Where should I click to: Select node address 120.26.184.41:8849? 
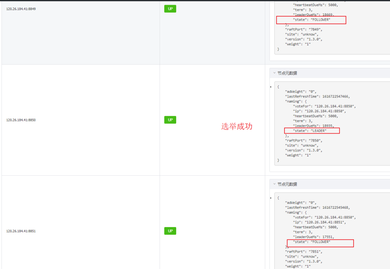click(21, 9)
